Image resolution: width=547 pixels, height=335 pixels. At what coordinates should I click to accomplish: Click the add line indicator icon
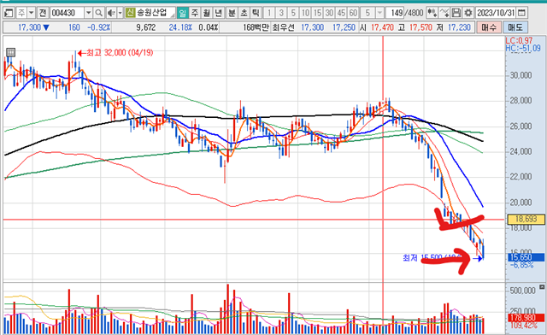click(x=444, y=14)
